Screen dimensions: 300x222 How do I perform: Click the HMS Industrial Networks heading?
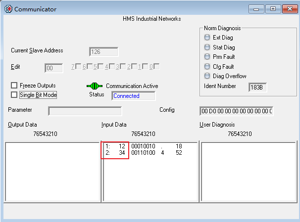point(152,19)
